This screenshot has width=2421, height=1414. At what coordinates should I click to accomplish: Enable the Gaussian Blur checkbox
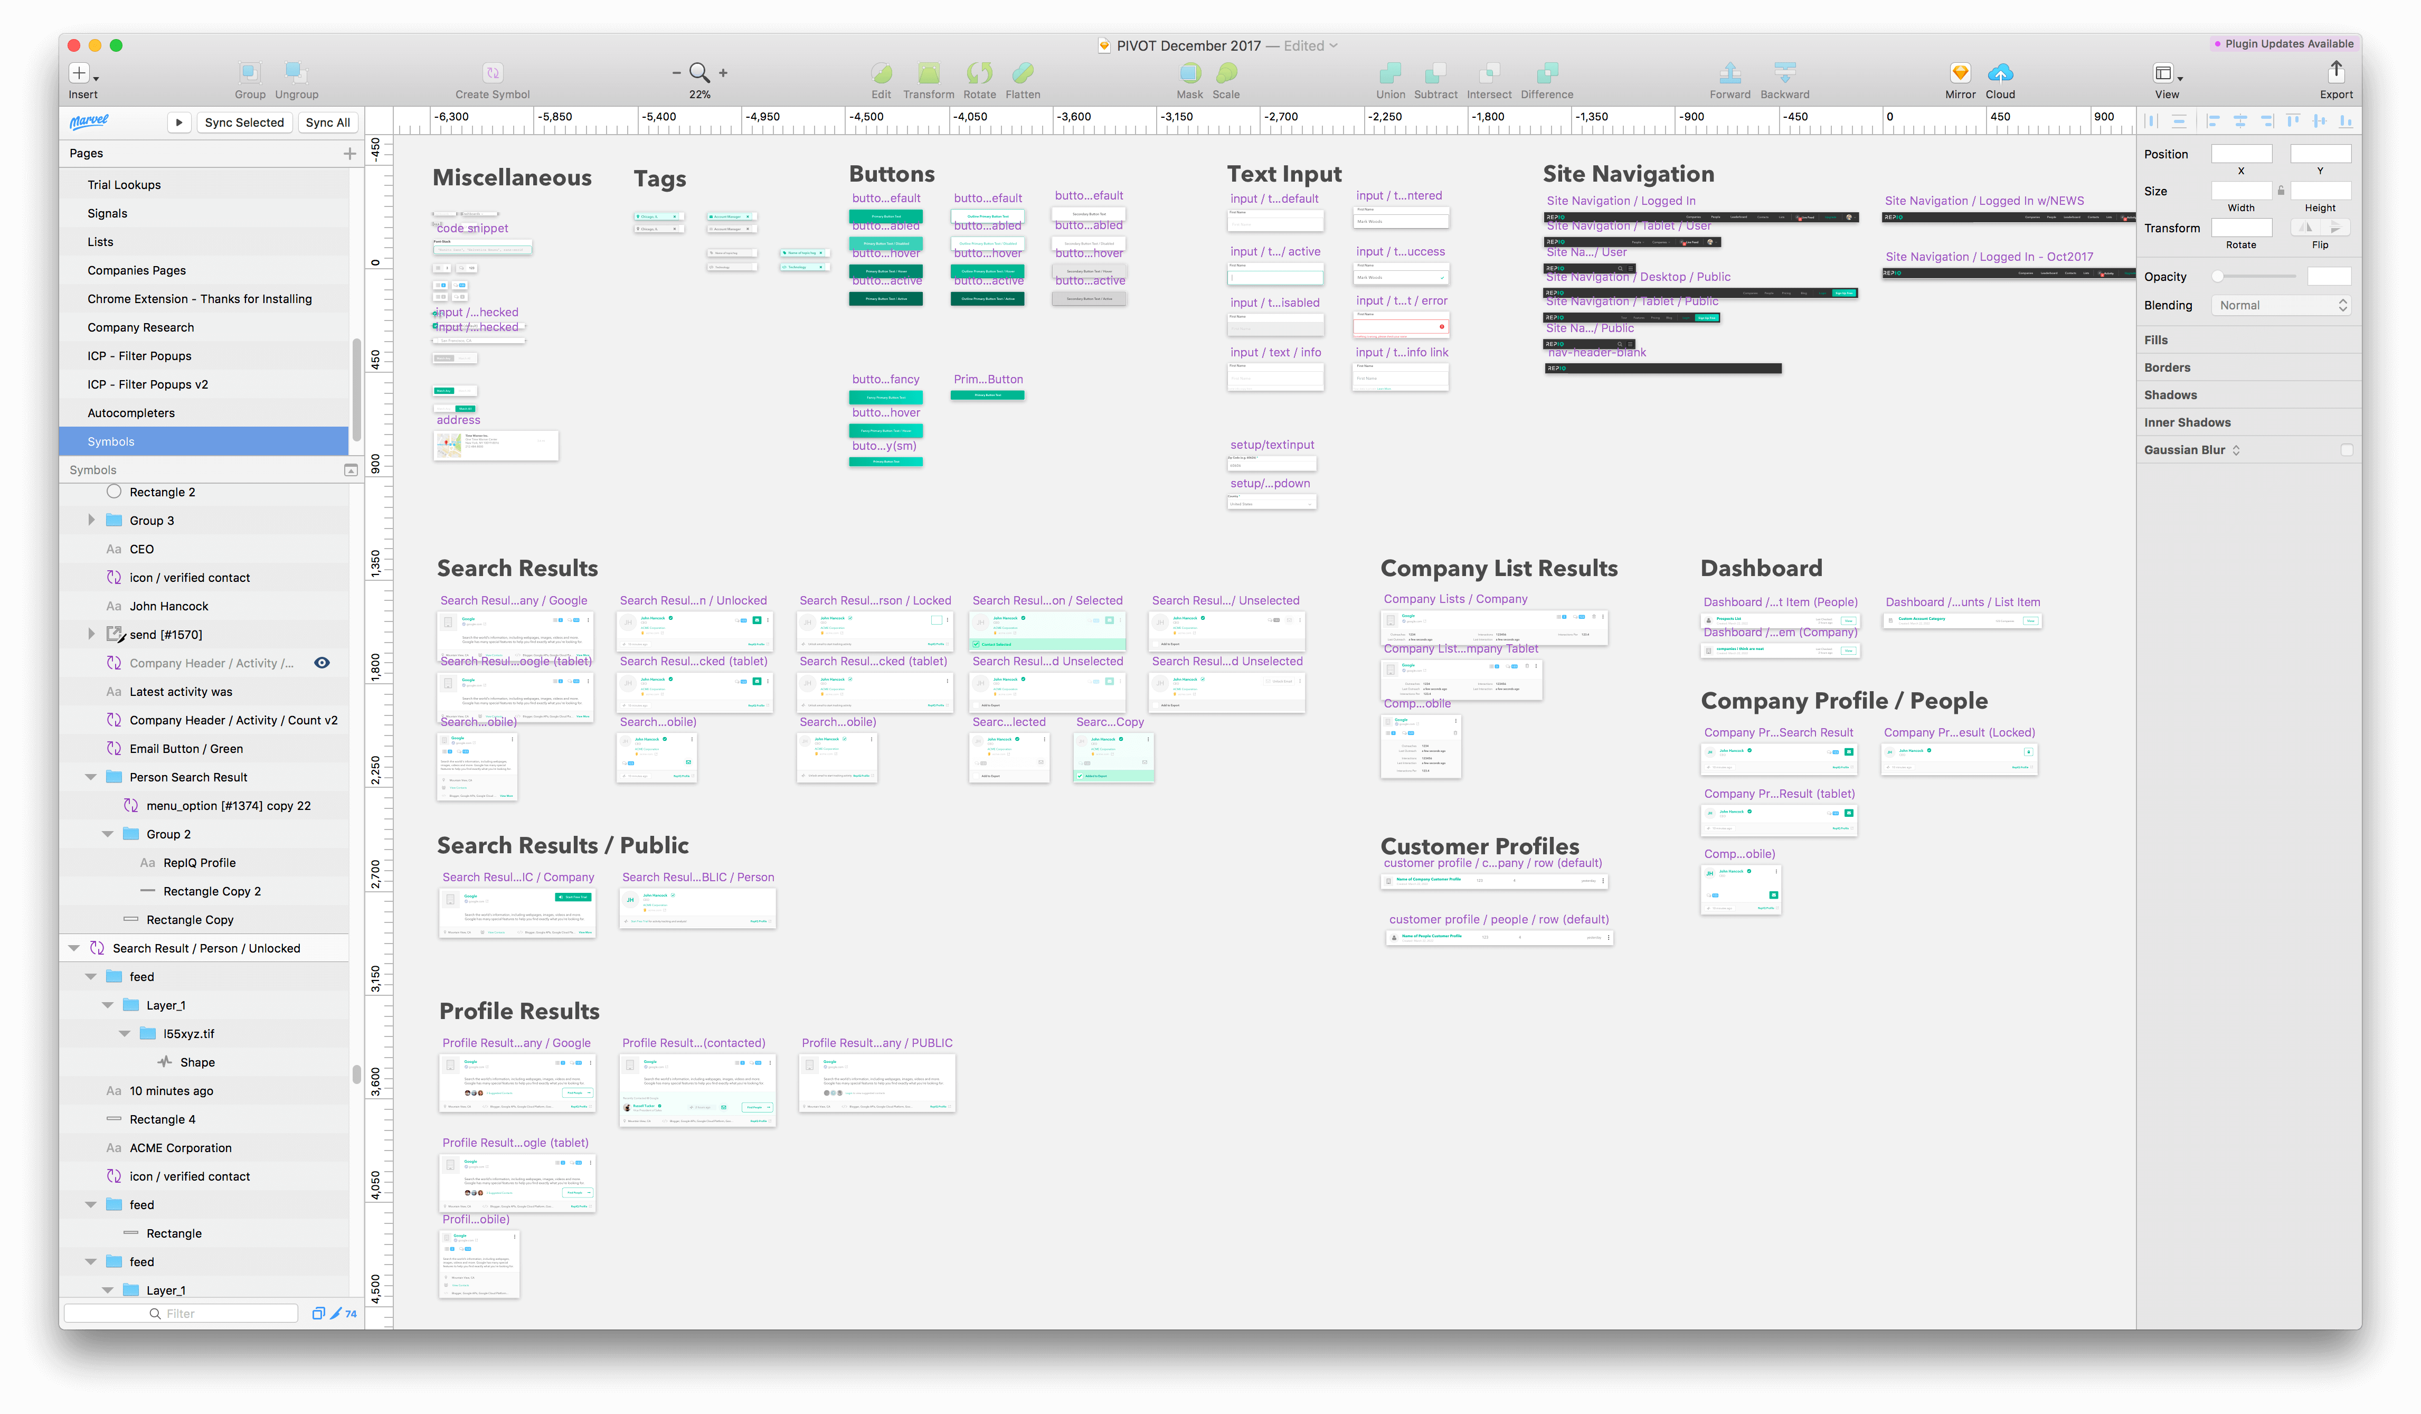click(2346, 449)
